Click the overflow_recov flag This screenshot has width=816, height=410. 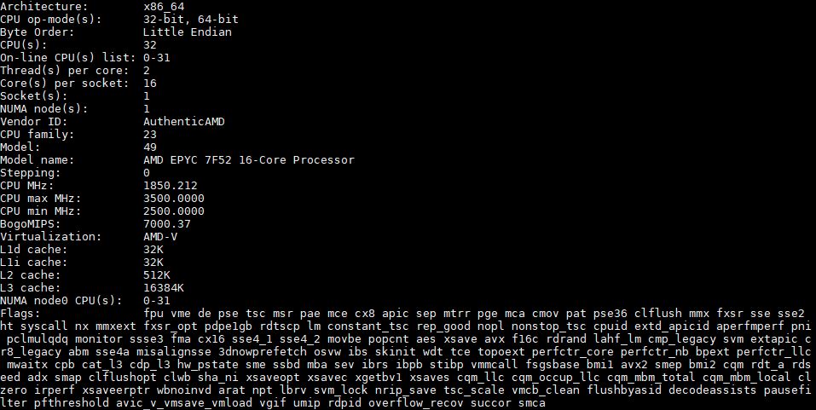(x=416, y=402)
